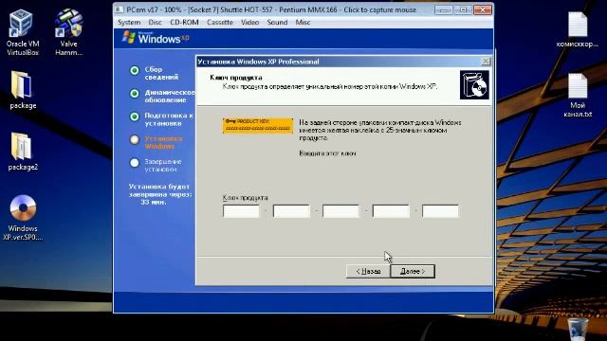This screenshot has width=607, height=341.
Task: Maximize the PCem window
Action: [463, 9]
